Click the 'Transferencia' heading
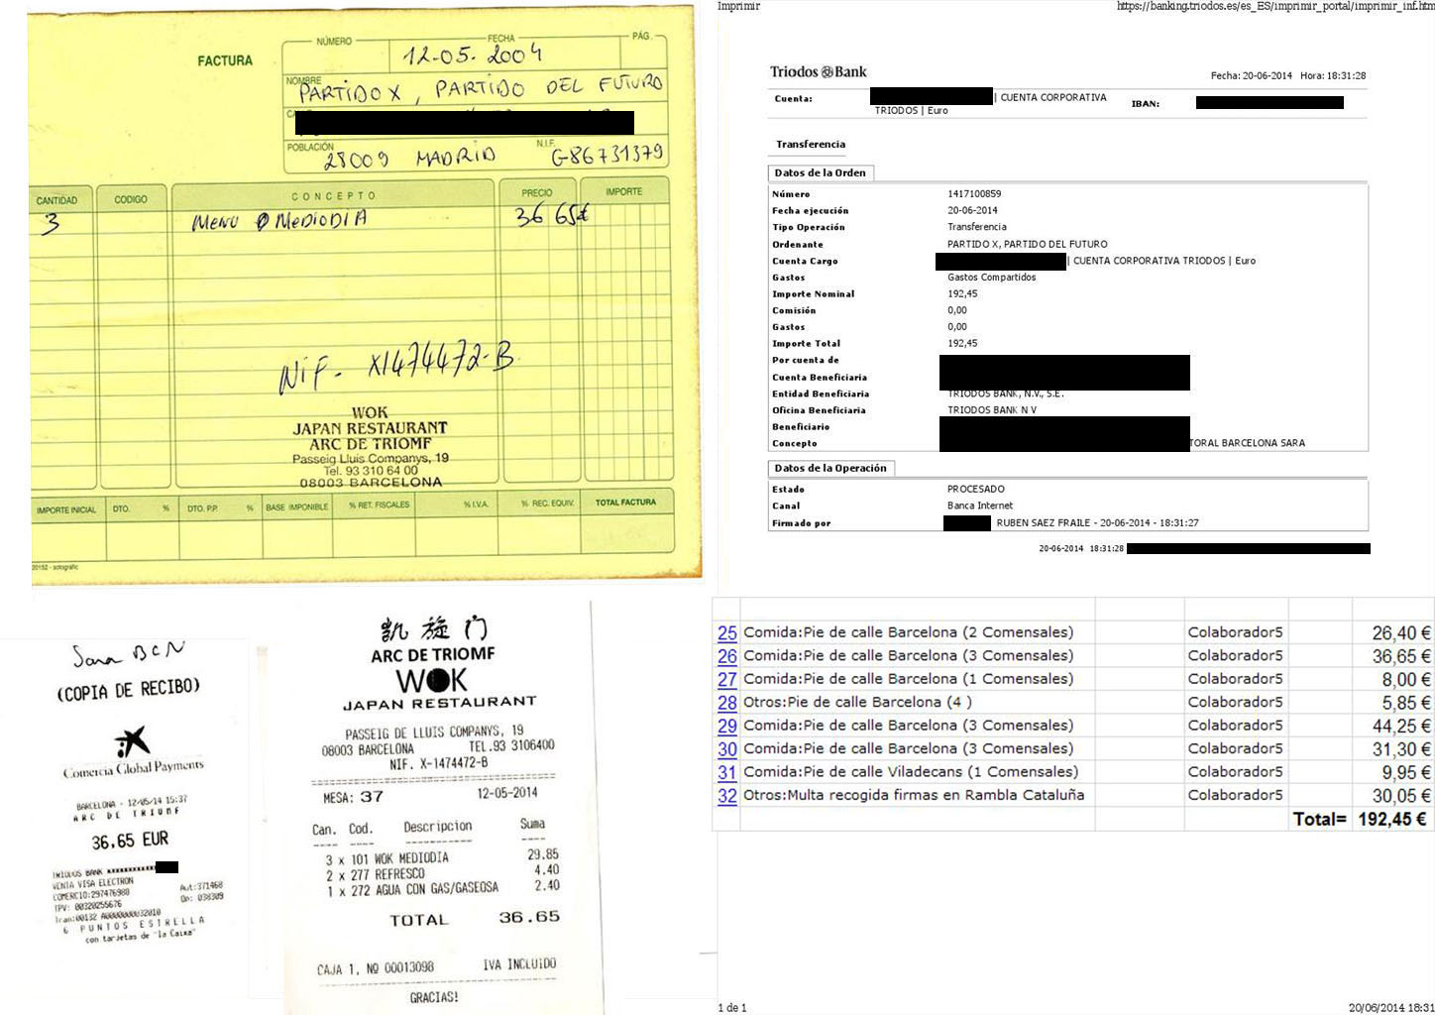The image size is (1435, 1015). coord(811,144)
